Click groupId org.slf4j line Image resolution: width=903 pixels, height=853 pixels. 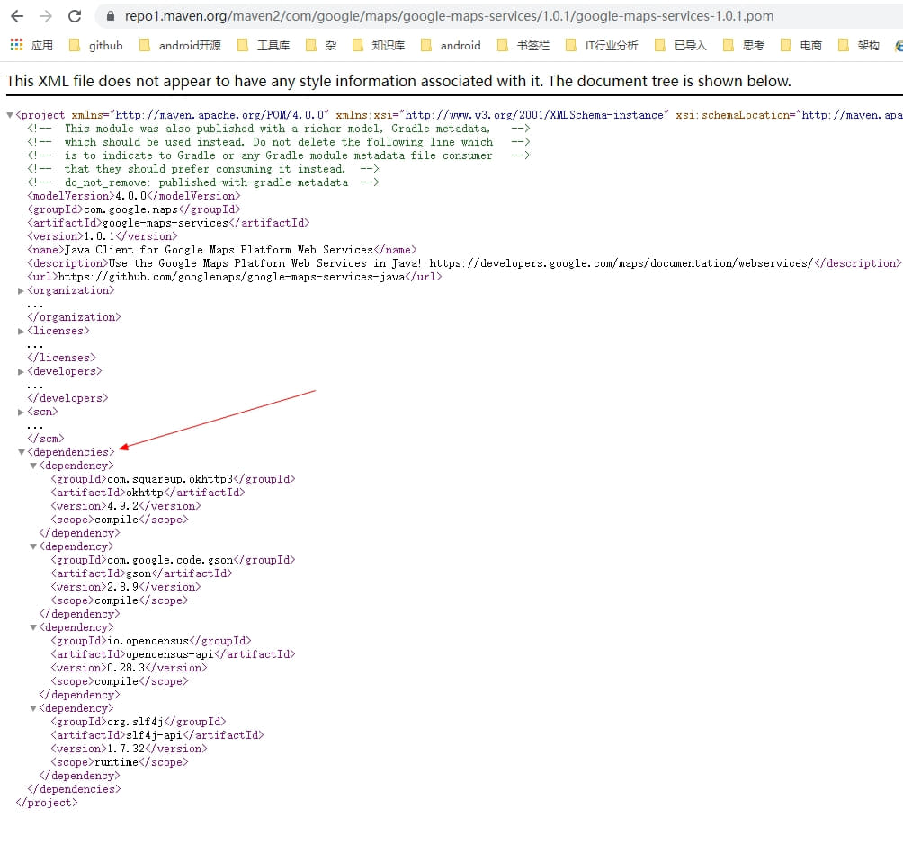click(139, 722)
